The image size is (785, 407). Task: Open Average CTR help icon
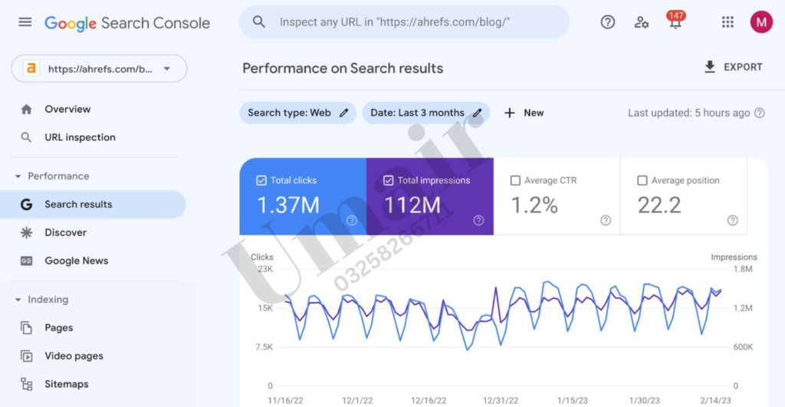click(x=606, y=220)
